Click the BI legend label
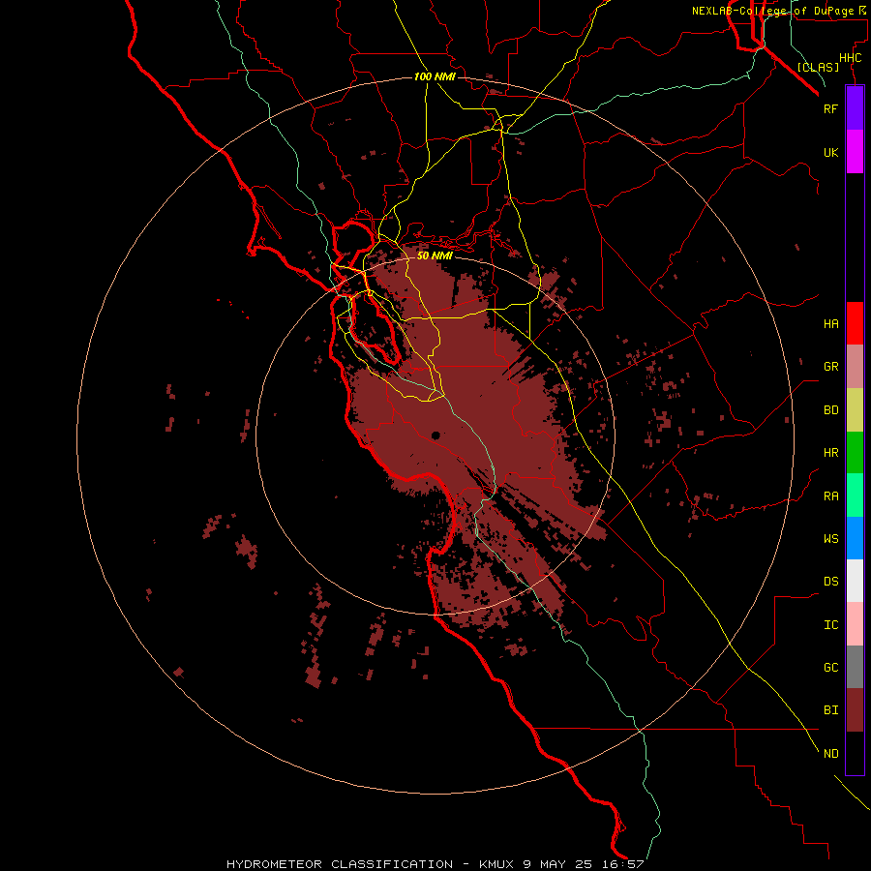Image resolution: width=871 pixels, height=871 pixels. 830,710
